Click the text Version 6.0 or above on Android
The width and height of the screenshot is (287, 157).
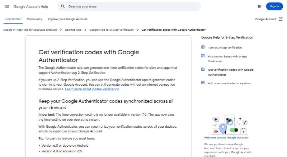coord(65,146)
